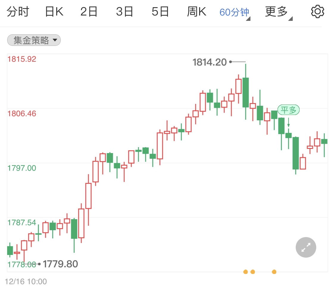Open the chart settings gear

pos(317,12)
